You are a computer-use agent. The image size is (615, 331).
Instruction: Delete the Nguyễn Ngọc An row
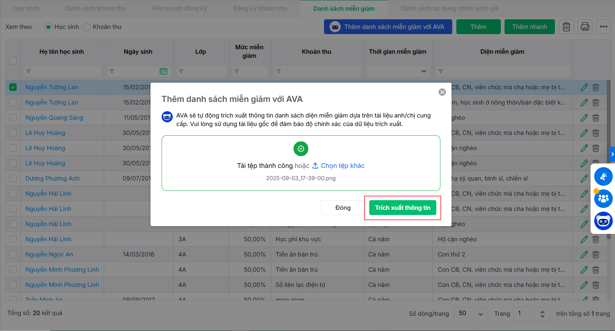point(596,255)
